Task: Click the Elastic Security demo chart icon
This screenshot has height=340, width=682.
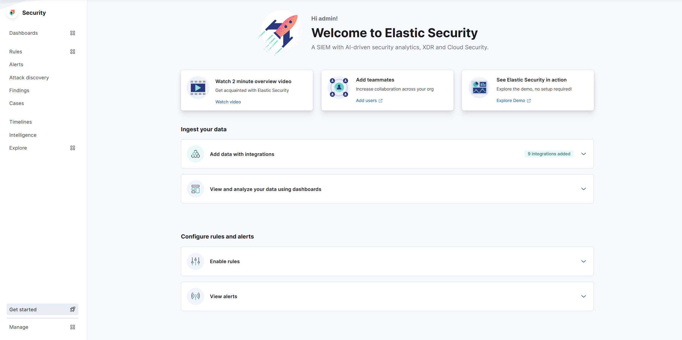Action: [479, 88]
